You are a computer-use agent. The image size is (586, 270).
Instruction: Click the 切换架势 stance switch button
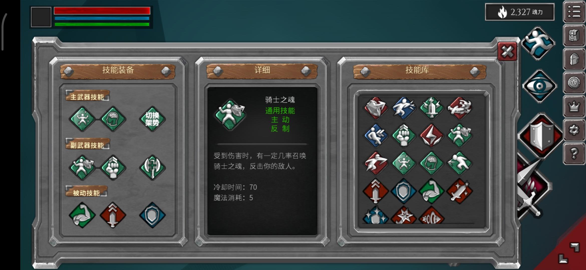[152, 119]
